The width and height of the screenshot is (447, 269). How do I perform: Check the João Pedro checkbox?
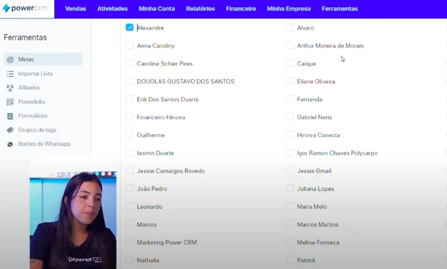pos(129,188)
